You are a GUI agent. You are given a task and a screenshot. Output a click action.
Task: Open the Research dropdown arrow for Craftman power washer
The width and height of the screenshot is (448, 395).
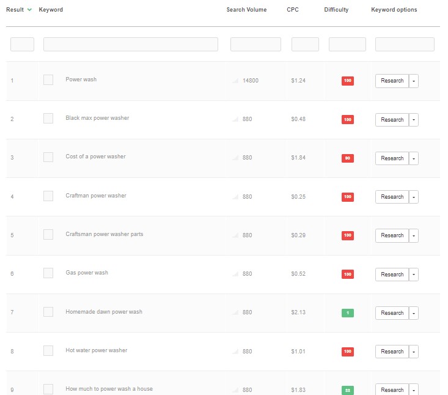[x=414, y=197]
